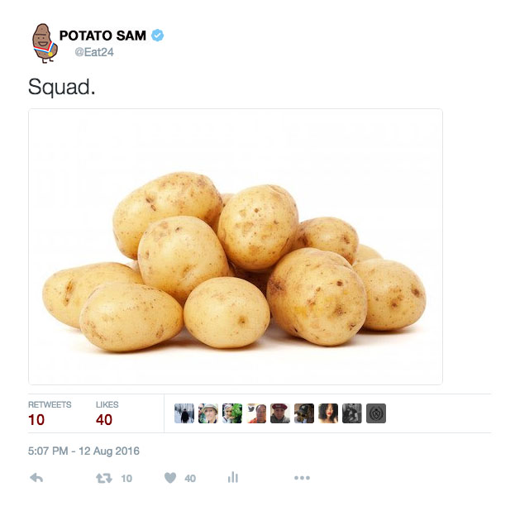The height and width of the screenshot is (506, 515).
Task: Like the tweet with the heart icon
Action: click(170, 478)
